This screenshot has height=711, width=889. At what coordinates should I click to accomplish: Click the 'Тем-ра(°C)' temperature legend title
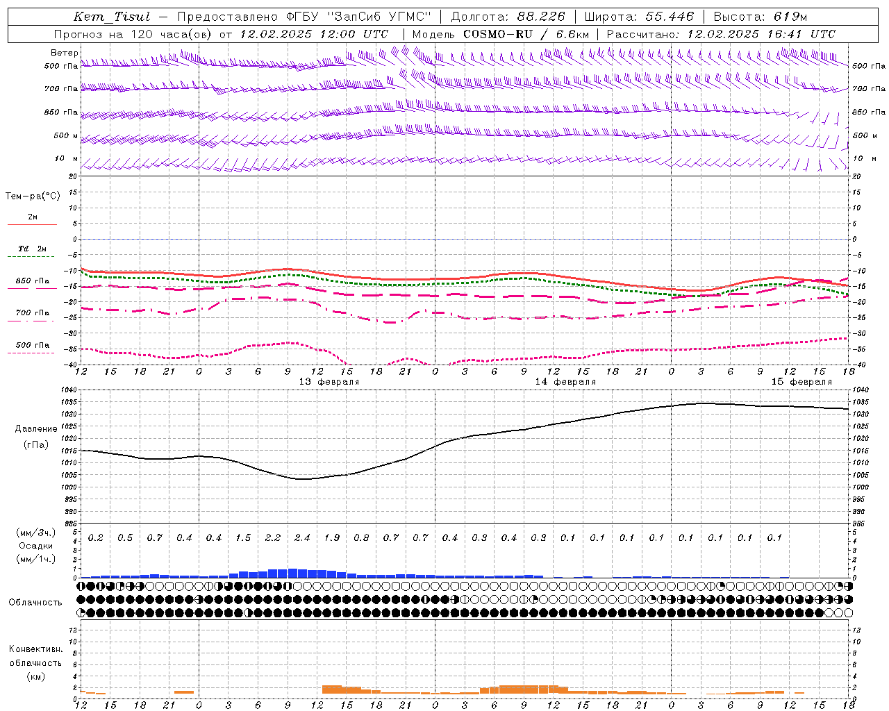tap(33, 196)
